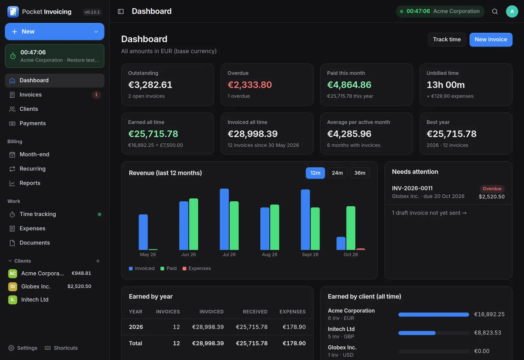Click the Invoiced blue legend swatch

[x=131, y=269]
